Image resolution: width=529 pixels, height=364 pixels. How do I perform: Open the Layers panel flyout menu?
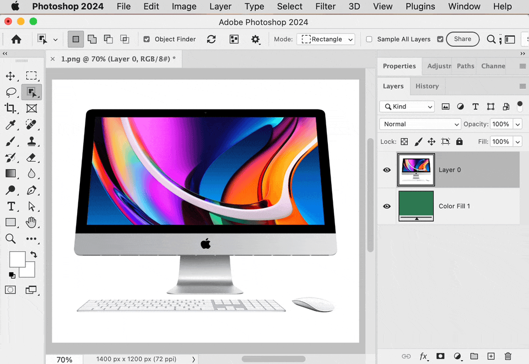pyautogui.click(x=522, y=86)
